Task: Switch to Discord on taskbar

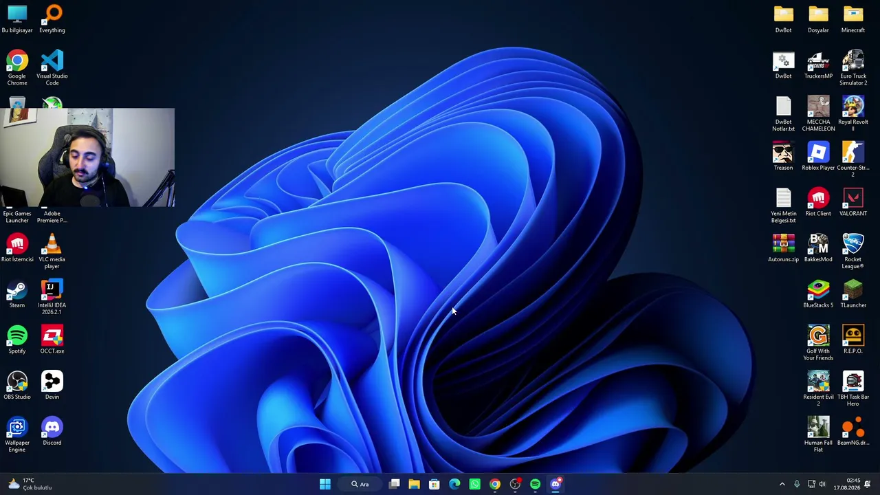Action: (555, 484)
